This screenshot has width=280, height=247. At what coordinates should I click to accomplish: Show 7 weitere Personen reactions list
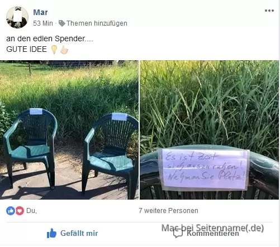(x=168, y=211)
